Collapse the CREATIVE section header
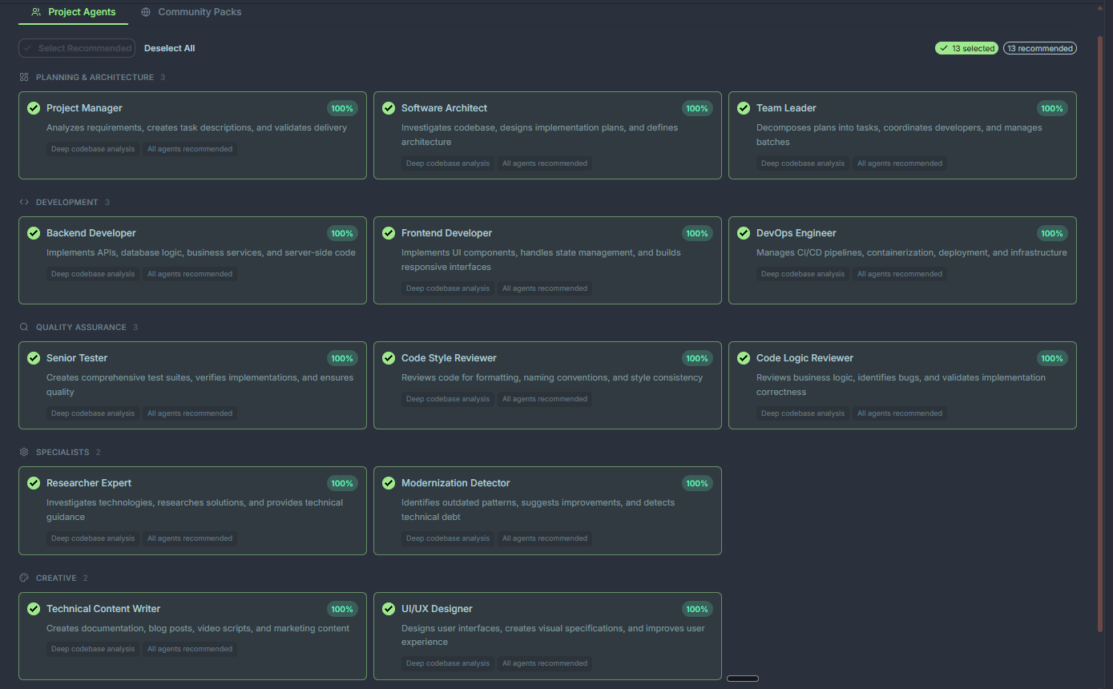The height and width of the screenshot is (689, 1113). click(56, 578)
